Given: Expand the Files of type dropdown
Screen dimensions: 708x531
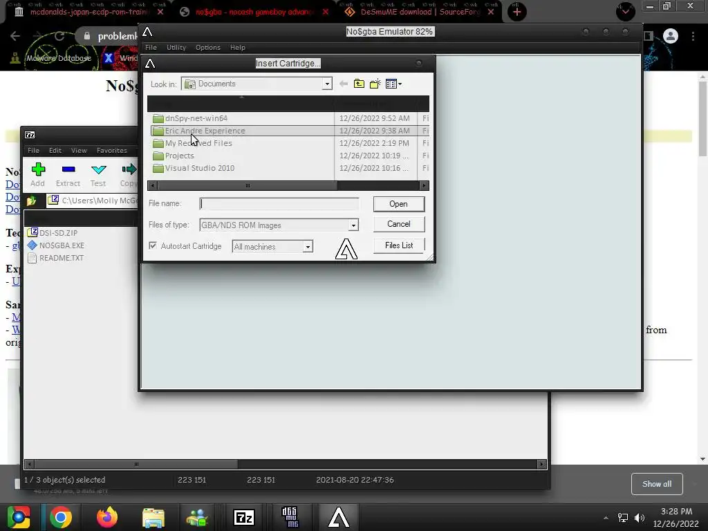Looking at the screenshot, I should (x=353, y=225).
